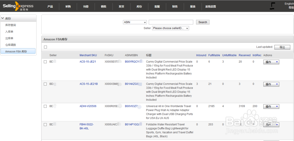Open 操作 dropdown for ACS-15-JE21B
294x141 pixels.
(271, 84)
